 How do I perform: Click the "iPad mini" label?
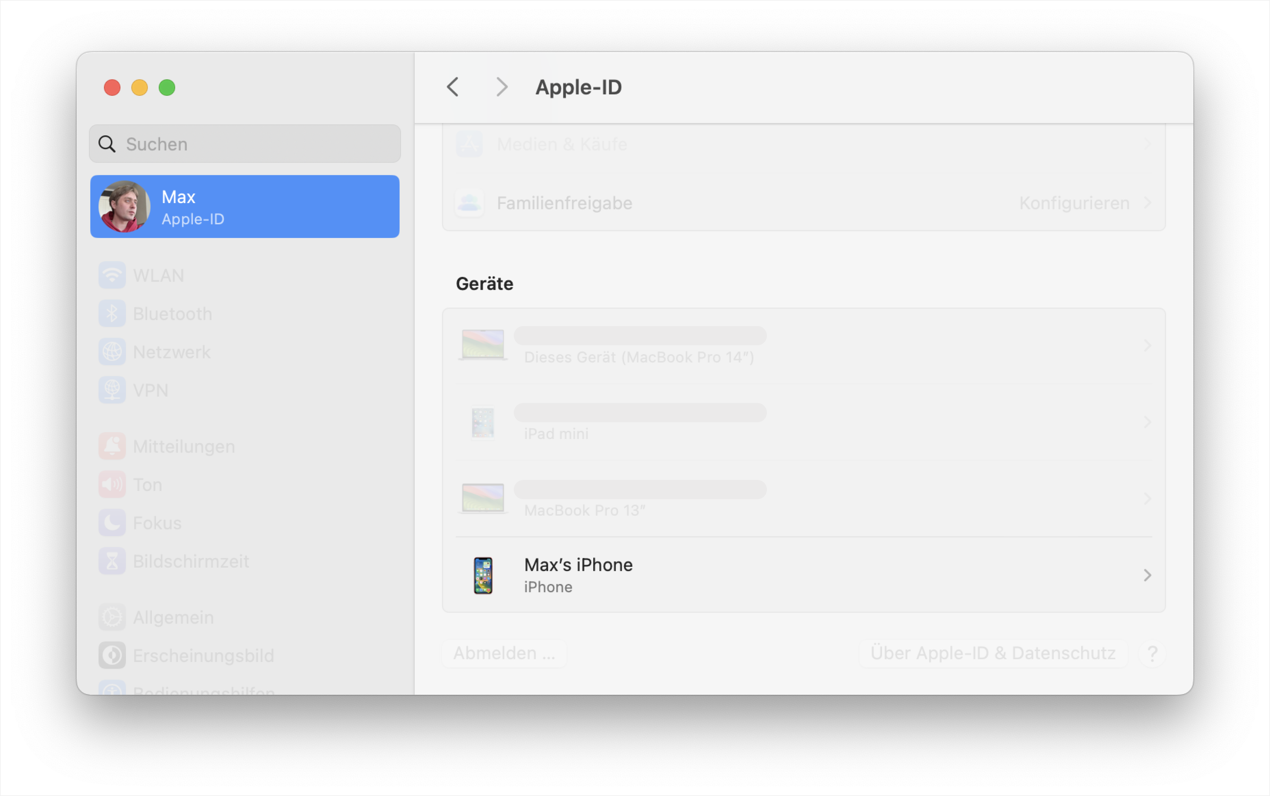(556, 434)
